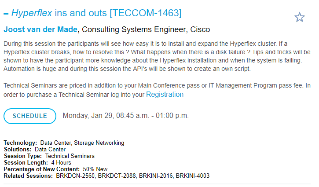Viewport: 319px width, 187px height.
Task: Open related session BRKDCN-2560
Action: click(x=75, y=176)
